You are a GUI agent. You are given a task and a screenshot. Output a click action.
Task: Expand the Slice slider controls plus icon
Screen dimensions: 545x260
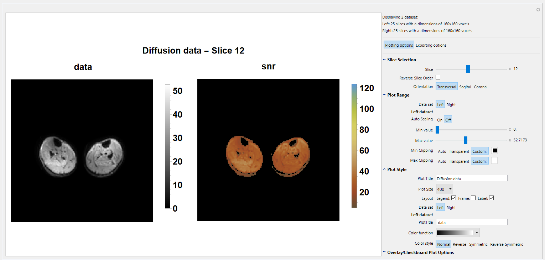(x=510, y=69)
